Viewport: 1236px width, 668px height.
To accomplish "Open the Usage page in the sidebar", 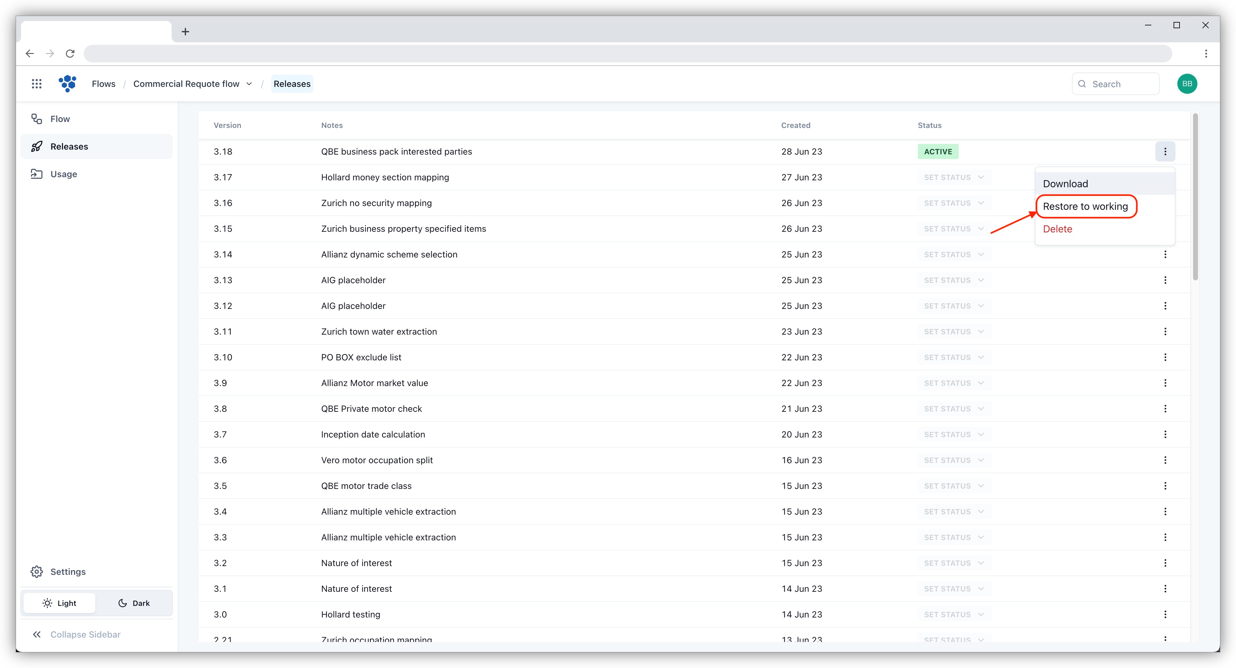I will 63,174.
